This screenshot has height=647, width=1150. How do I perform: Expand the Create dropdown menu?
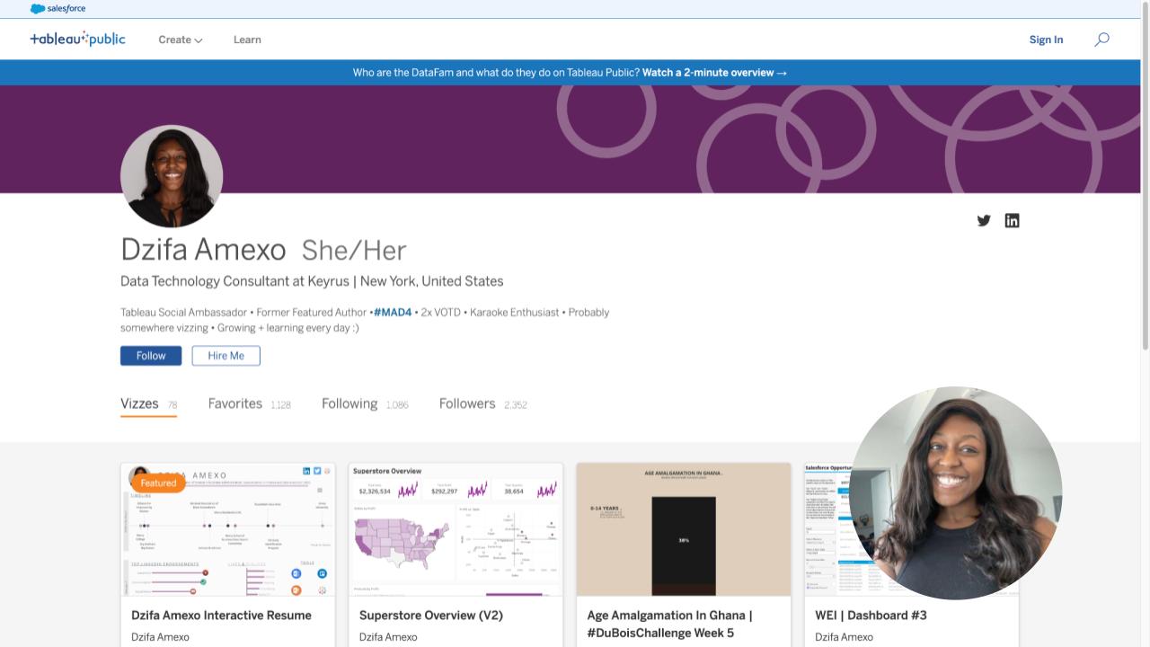pyautogui.click(x=180, y=40)
